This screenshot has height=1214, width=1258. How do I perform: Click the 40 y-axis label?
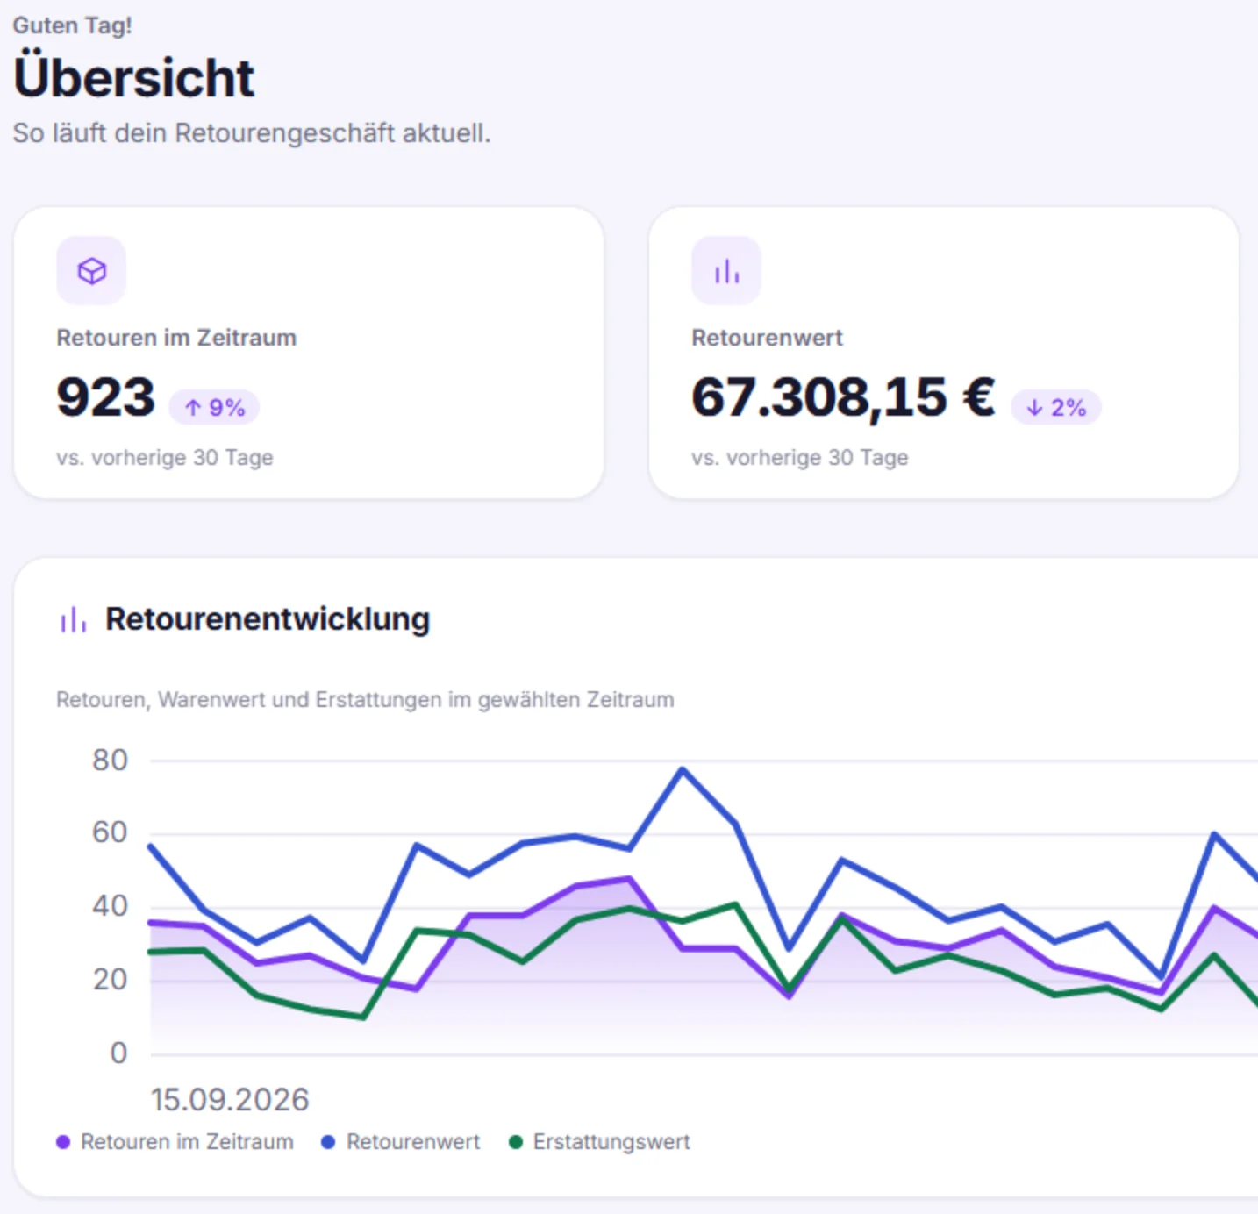(110, 906)
